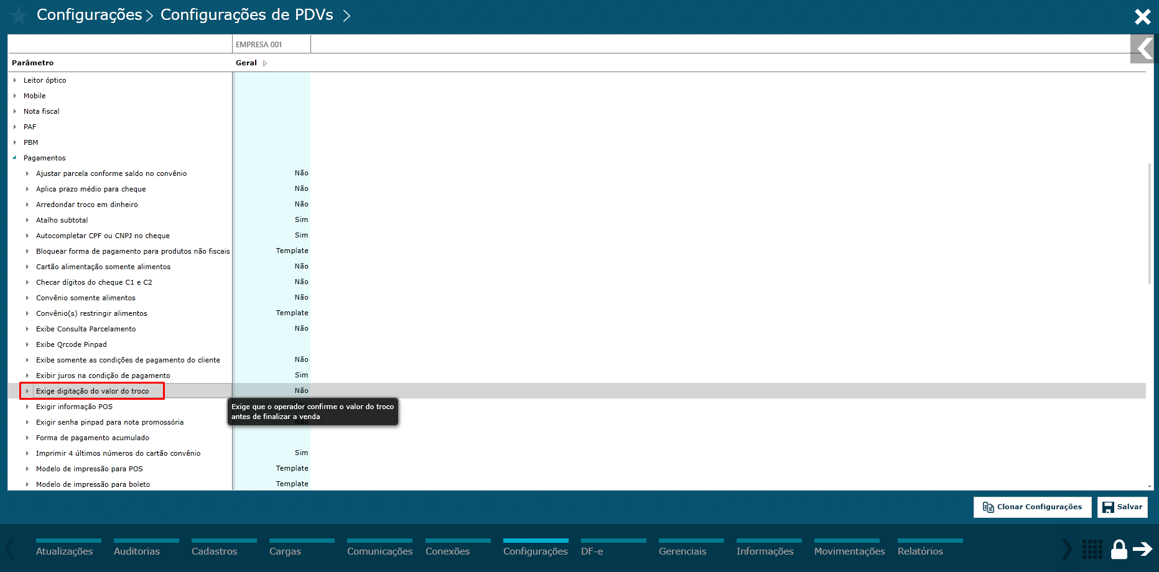Screen dimensions: 1159x572
Task: Go to Configurações in the breadcrumb
Action: 90,15
